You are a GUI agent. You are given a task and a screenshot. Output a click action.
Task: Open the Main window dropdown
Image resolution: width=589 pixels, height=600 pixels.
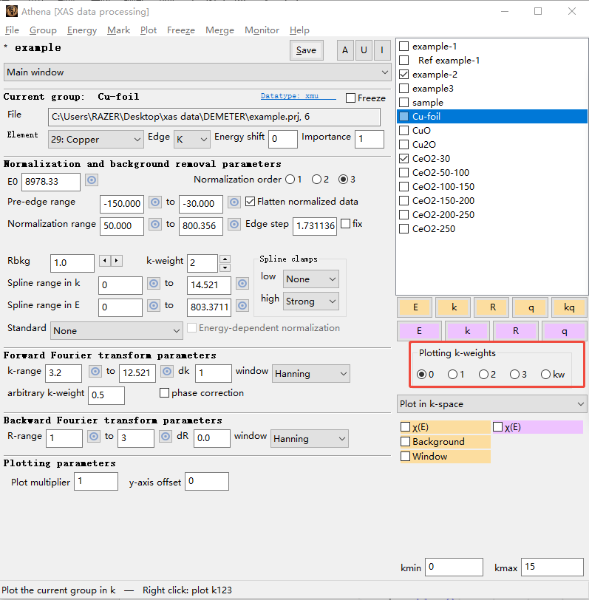197,72
